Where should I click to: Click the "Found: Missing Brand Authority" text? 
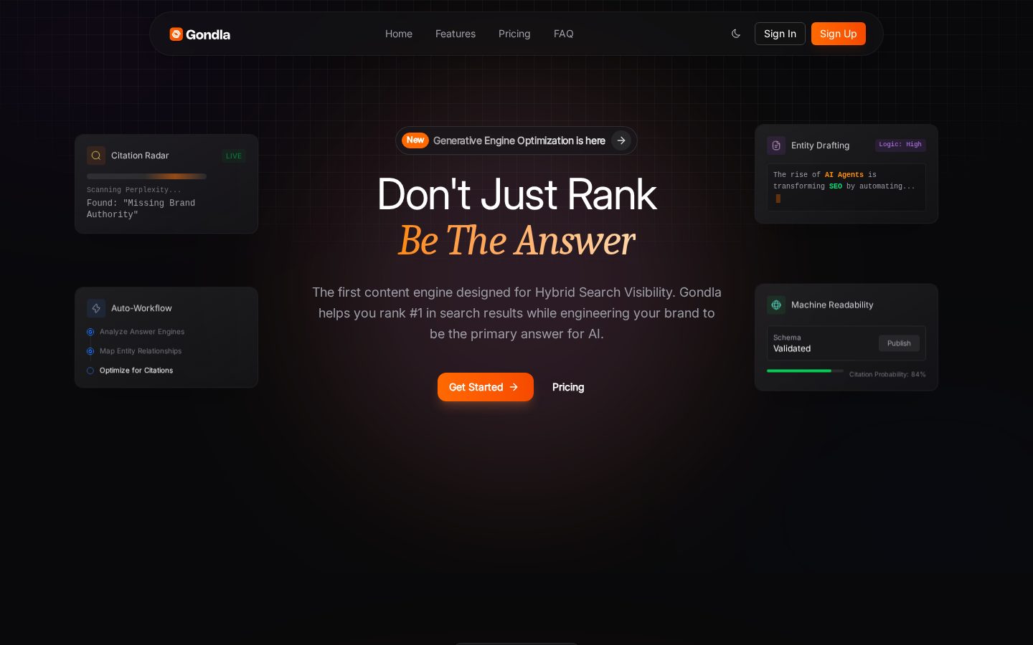tap(141, 209)
